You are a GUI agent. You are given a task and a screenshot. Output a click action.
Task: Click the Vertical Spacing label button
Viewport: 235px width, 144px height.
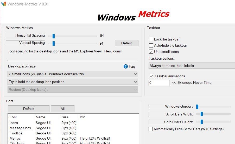(26, 43)
